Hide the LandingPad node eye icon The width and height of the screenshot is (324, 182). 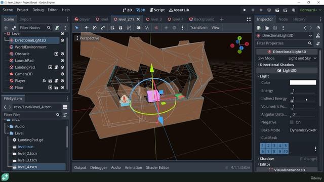62,67
